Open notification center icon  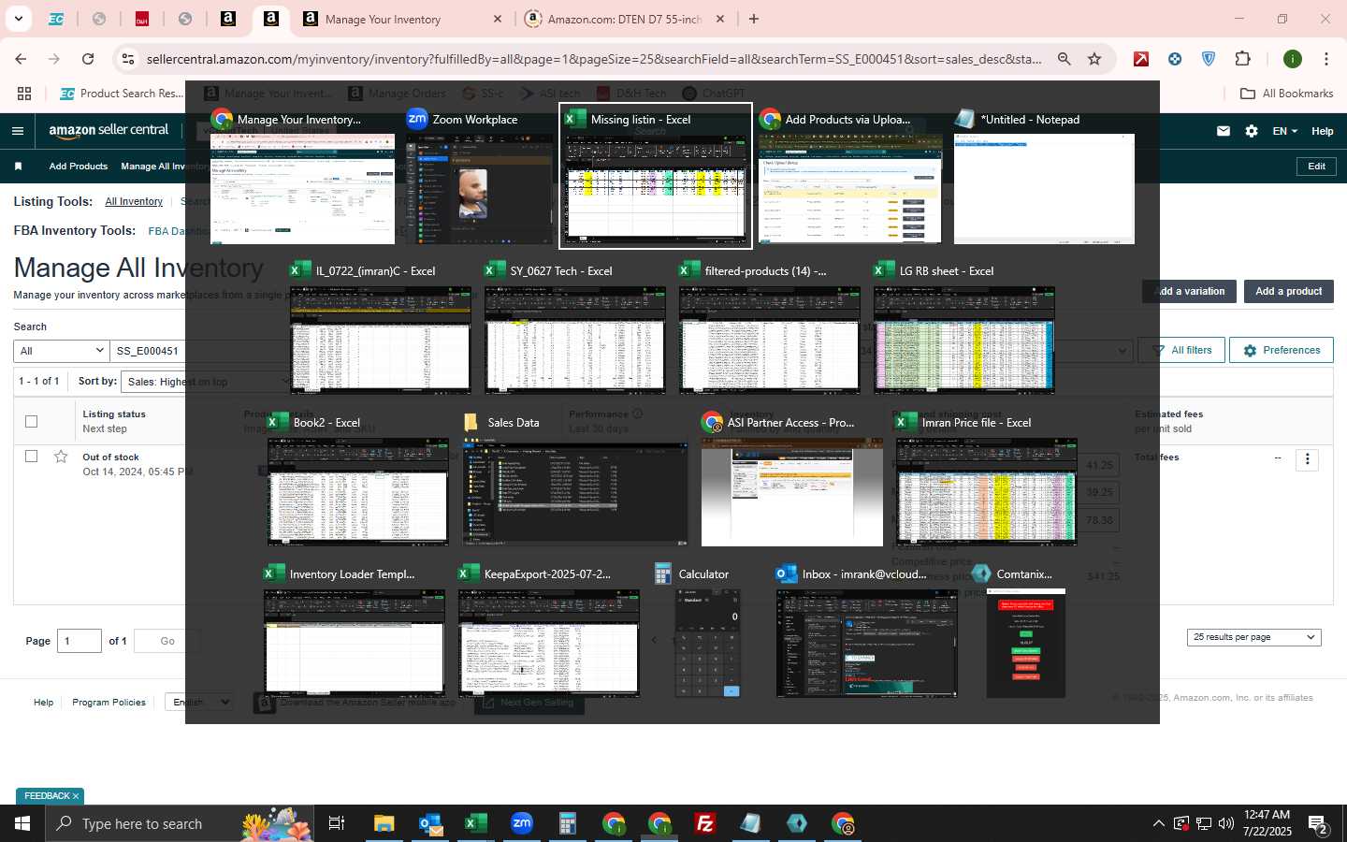pos(1318,824)
